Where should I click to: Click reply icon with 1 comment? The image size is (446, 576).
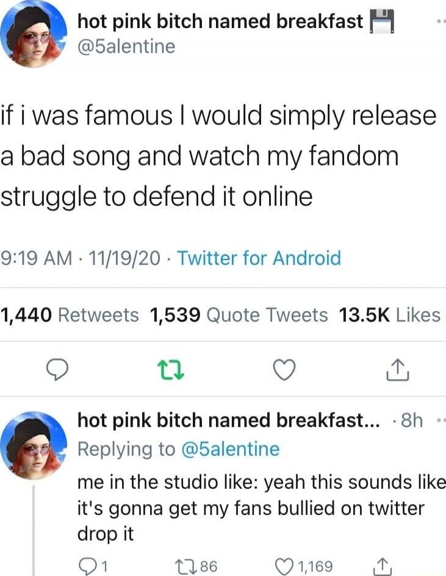click(x=93, y=566)
